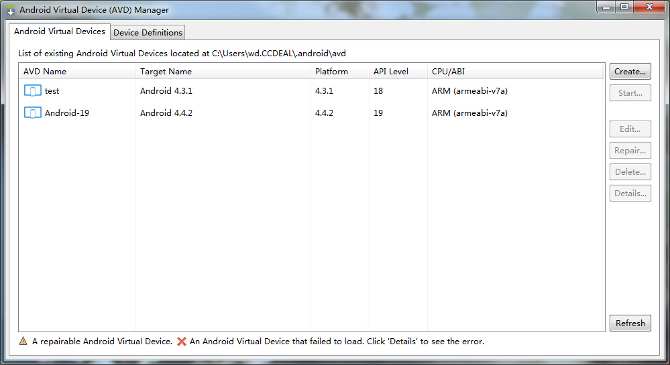Close the AVD Manager window
The height and width of the screenshot is (365, 670).
click(x=649, y=7)
